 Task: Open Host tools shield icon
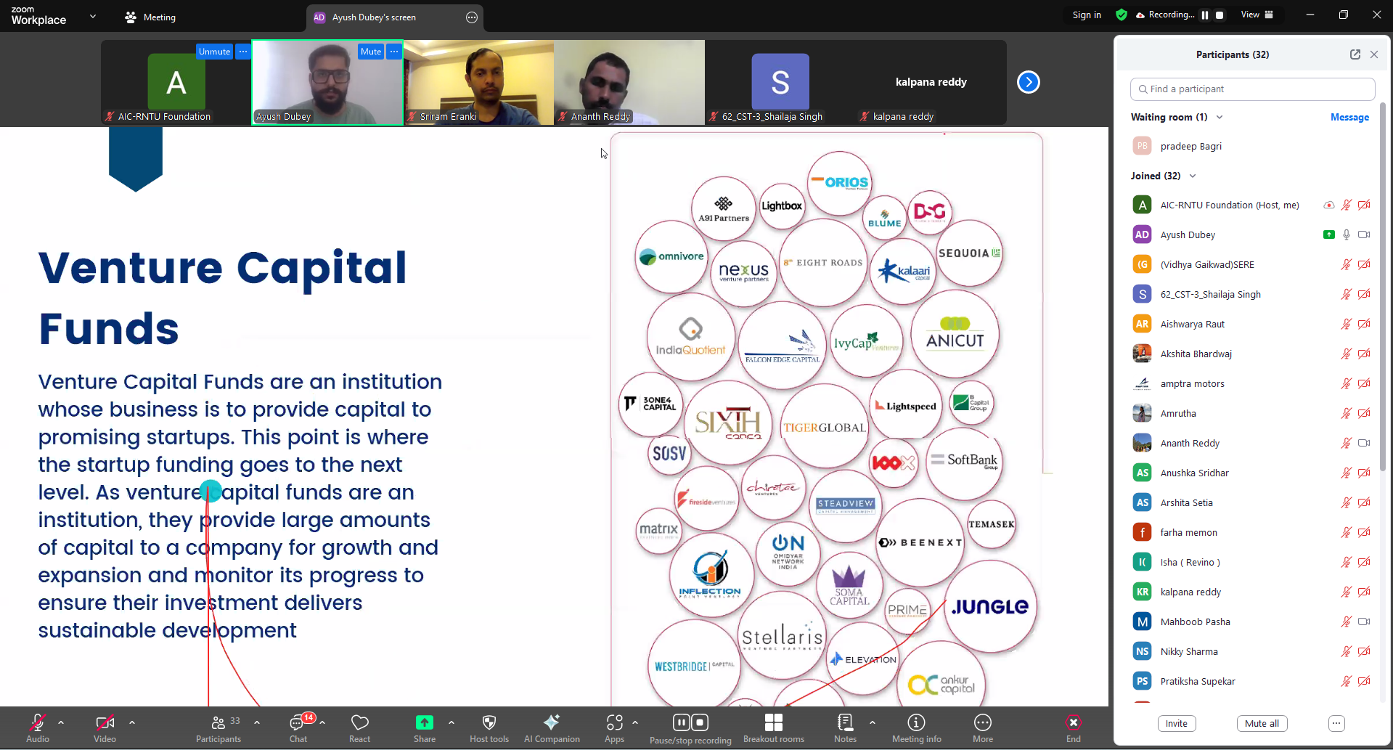pyautogui.click(x=489, y=722)
